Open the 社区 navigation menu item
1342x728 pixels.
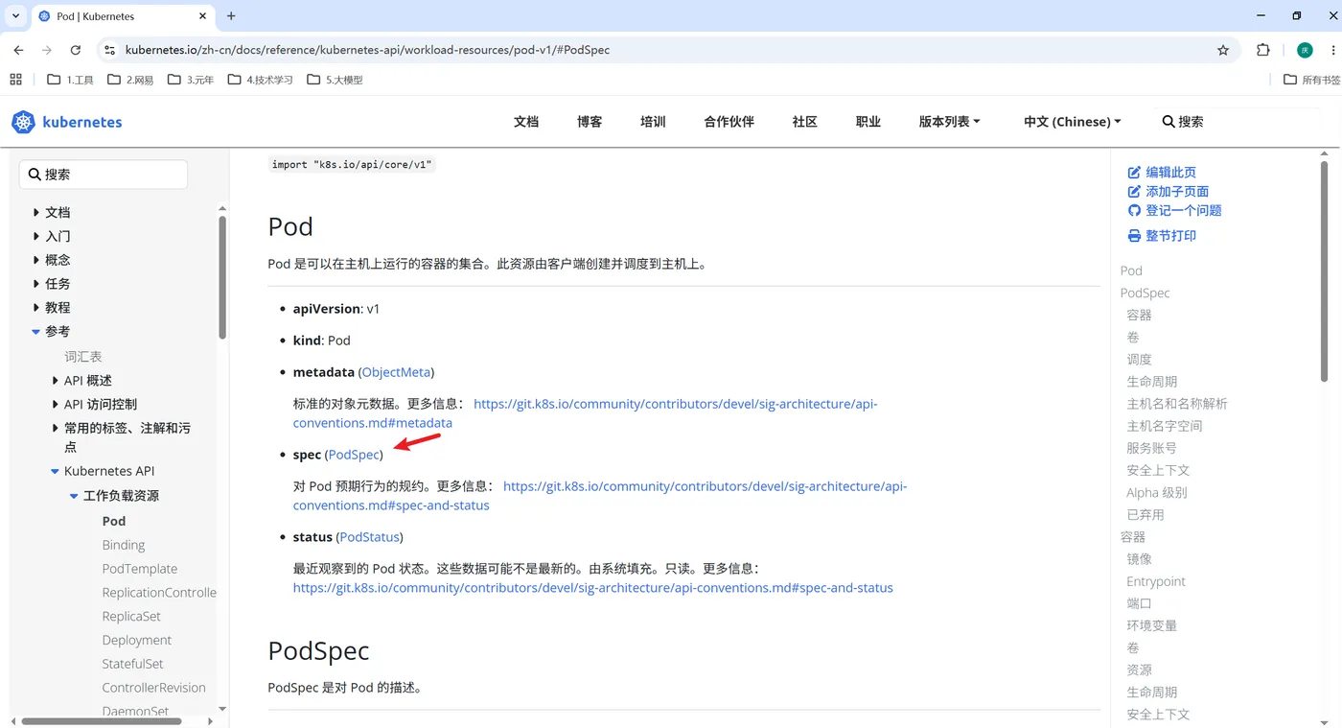click(804, 122)
